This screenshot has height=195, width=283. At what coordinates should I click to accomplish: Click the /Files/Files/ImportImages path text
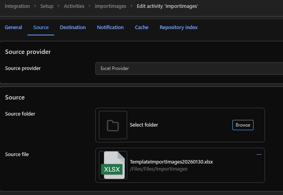point(159,169)
